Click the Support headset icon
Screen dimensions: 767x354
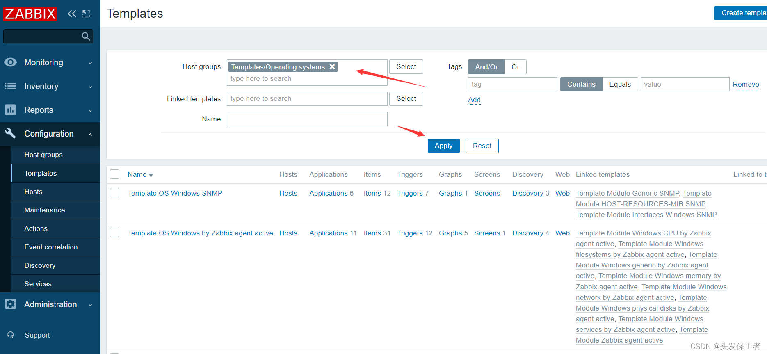coord(11,335)
